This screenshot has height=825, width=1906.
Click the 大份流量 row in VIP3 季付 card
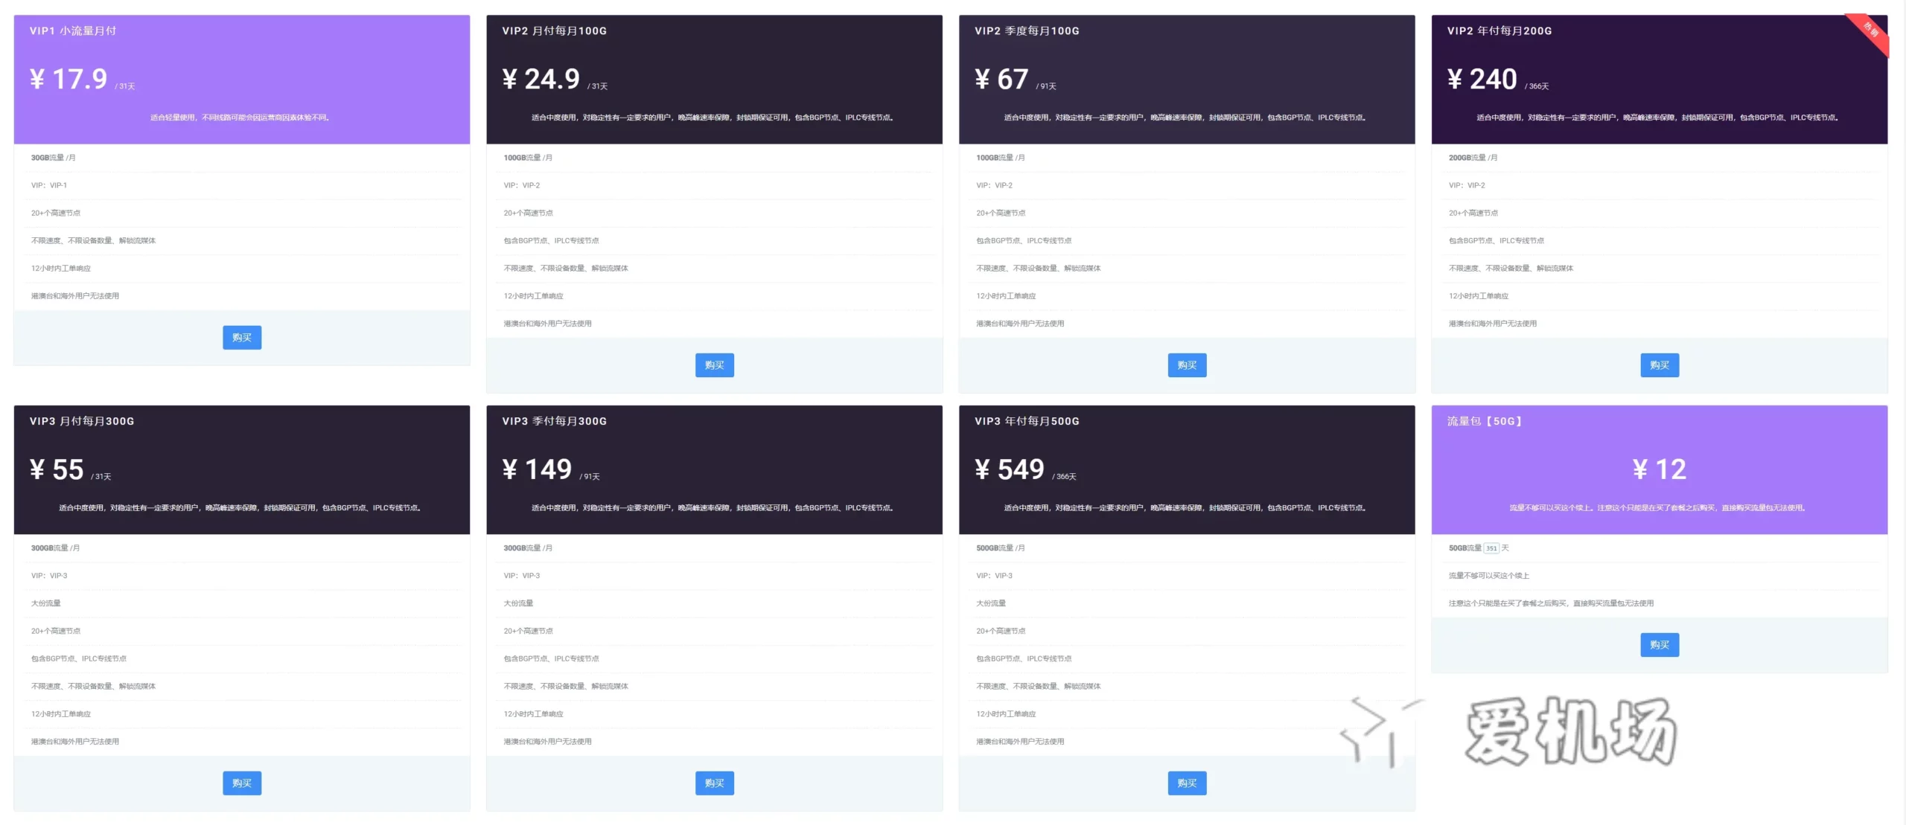(x=714, y=603)
